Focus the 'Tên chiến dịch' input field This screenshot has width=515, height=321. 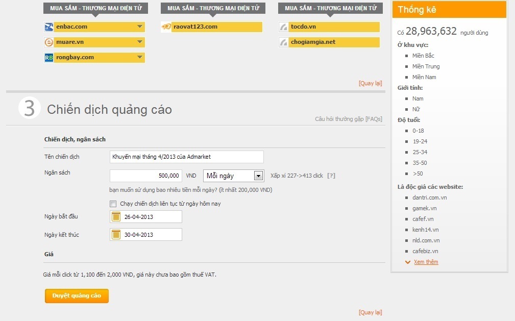tap(187, 157)
